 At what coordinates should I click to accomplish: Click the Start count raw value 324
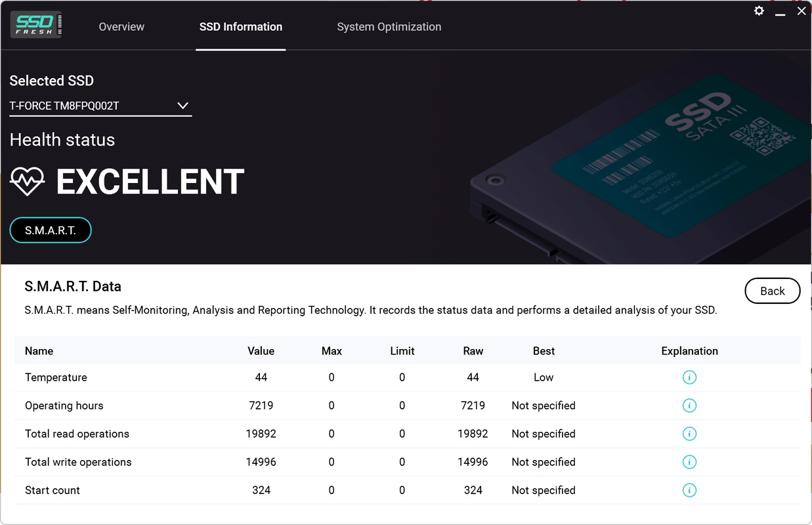point(473,490)
